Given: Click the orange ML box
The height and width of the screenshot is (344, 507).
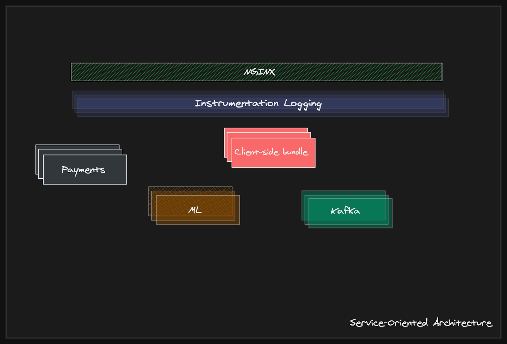Looking at the screenshot, I should [x=194, y=206].
